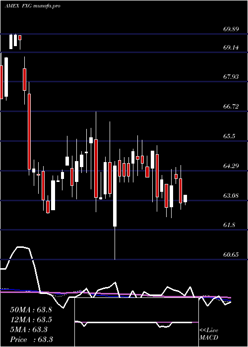The image size is (248, 347).
Task: Click the 50MA : 63.8 reading
Action: (31, 310)
